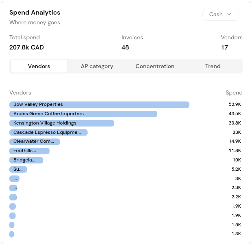Click the 2.3K spend value
Screen dimensions: 252x245
click(236, 187)
